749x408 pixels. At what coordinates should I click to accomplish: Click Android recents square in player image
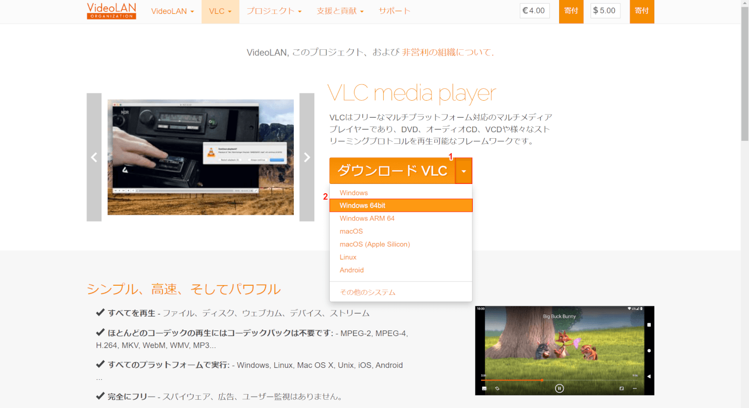pyautogui.click(x=649, y=325)
